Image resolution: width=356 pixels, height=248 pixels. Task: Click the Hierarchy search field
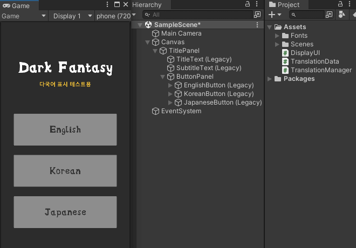click(x=197, y=15)
